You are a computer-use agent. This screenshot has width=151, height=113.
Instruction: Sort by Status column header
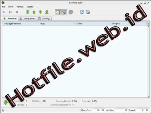pos(92,24)
